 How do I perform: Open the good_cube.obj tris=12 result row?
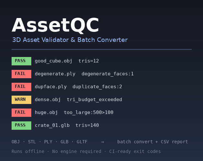click(x=67, y=61)
